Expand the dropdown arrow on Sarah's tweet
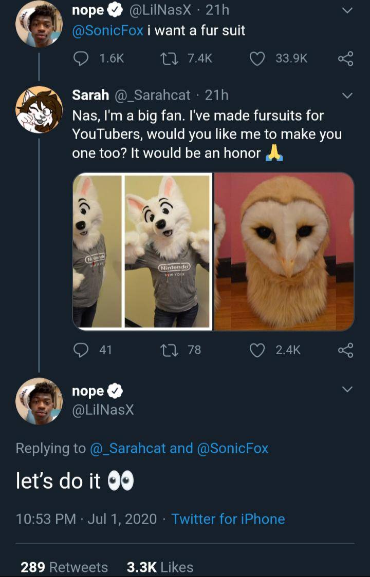The height and width of the screenshot is (577, 370). 347,96
